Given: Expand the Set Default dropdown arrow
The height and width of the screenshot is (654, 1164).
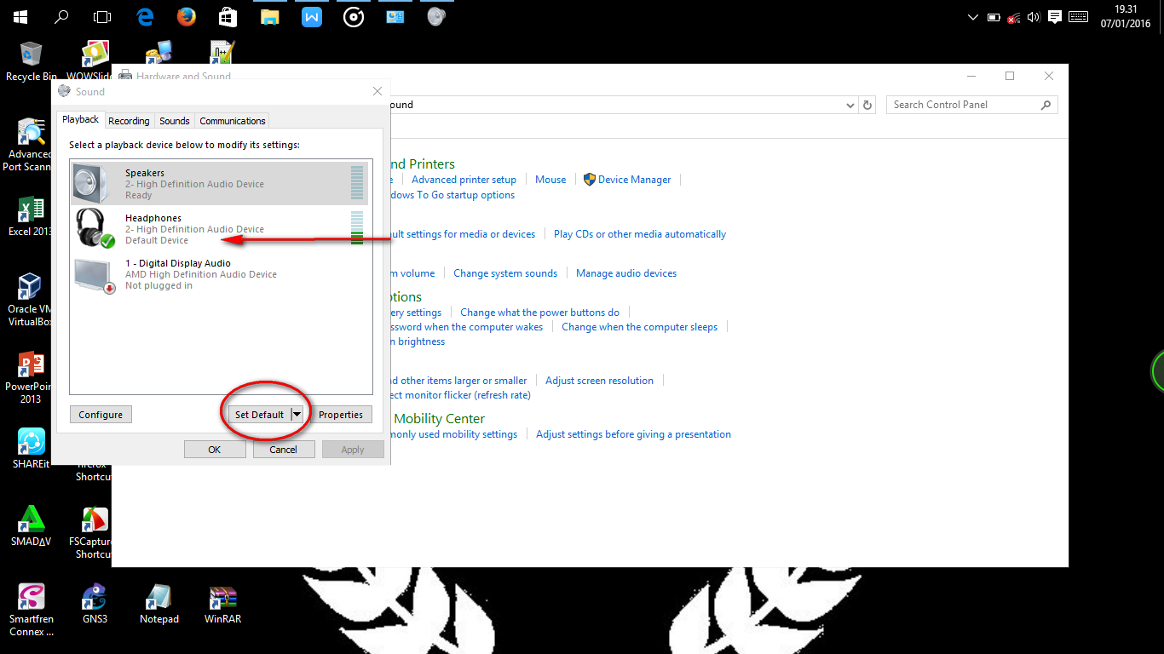Looking at the screenshot, I should pos(297,414).
